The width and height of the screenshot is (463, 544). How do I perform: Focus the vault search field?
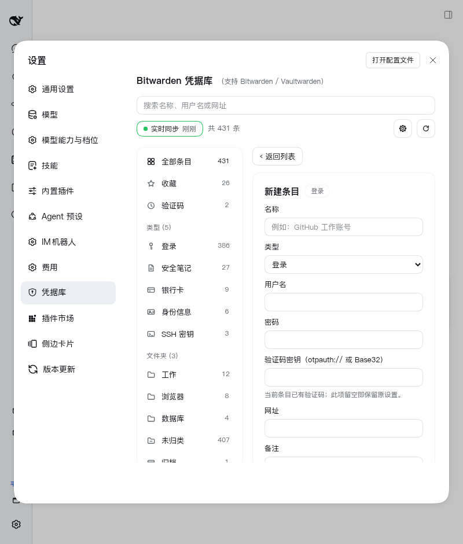point(286,105)
